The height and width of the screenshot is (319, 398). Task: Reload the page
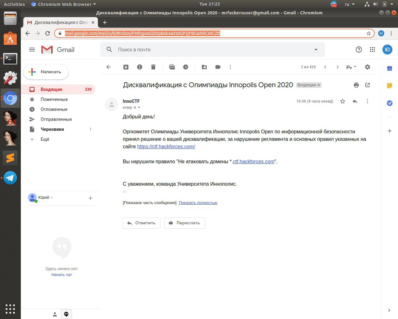point(48,33)
